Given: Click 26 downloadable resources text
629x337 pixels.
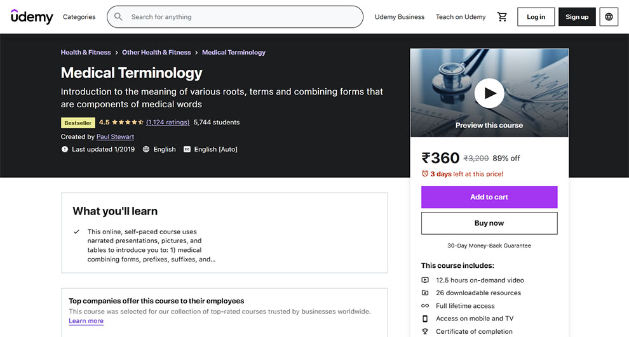Looking at the screenshot, I should point(478,293).
